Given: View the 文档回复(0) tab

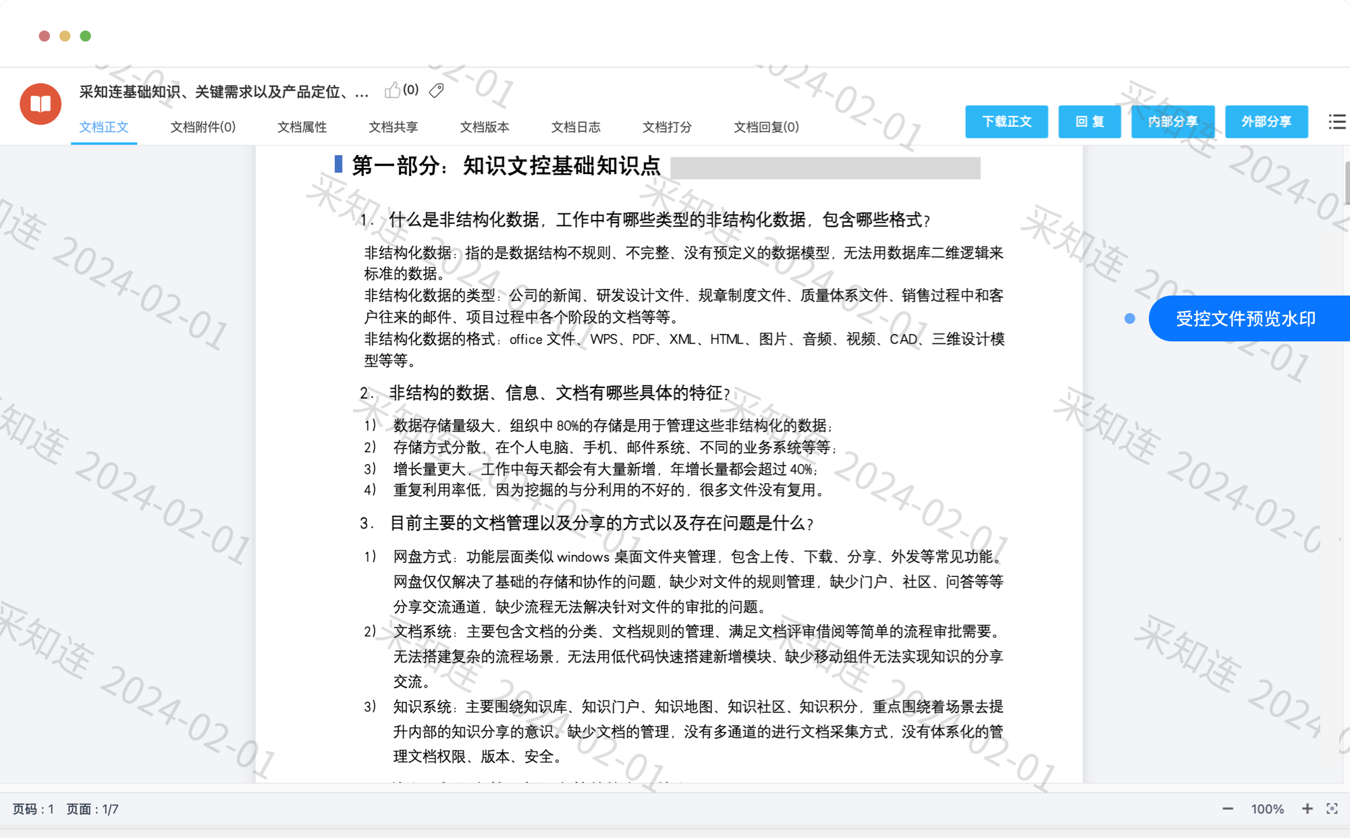Looking at the screenshot, I should [766, 127].
